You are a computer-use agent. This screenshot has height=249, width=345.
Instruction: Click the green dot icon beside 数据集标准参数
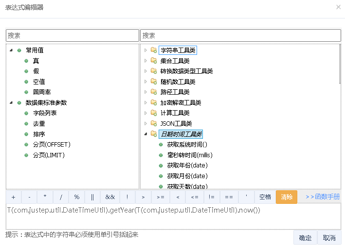coord(19,102)
